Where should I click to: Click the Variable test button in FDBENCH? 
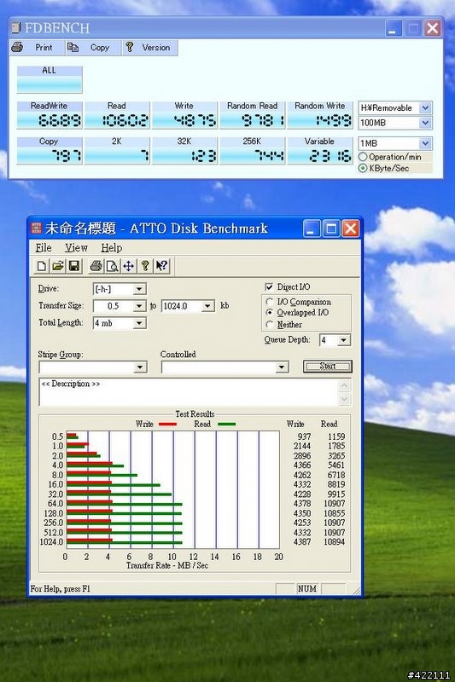tap(319, 151)
